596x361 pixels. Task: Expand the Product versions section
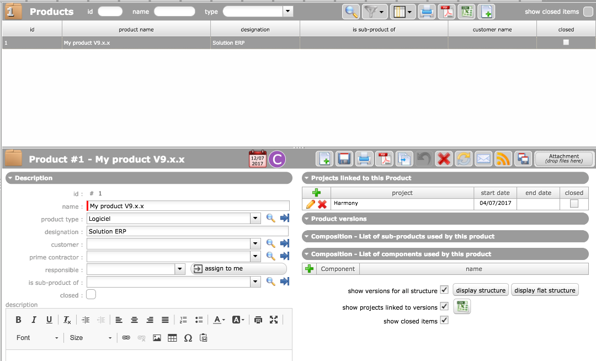click(x=445, y=219)
